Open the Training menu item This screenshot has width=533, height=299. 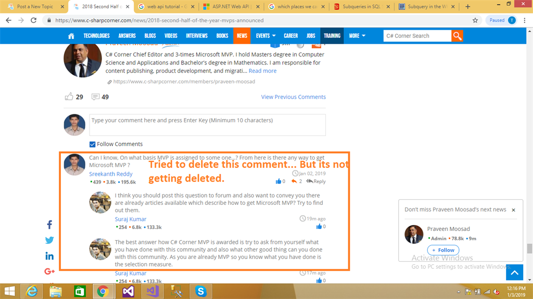pos(332,36)
